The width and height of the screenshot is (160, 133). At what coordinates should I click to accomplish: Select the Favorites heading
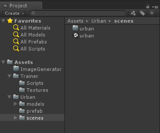point(28,21)
